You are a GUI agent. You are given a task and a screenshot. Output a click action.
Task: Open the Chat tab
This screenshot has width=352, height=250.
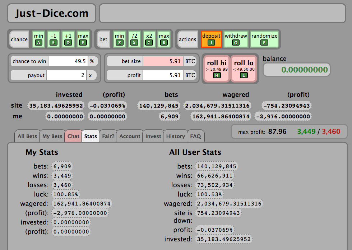click(73, 136)
